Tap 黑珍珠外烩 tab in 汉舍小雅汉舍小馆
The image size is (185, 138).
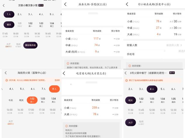tap(30, 45)
